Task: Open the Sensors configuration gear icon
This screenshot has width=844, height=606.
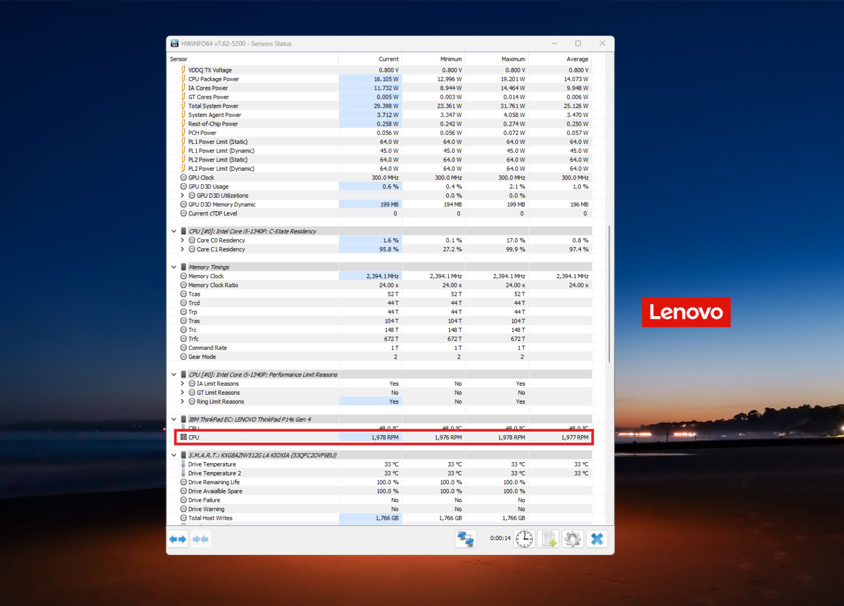Action: pyautogui.click(x=573, y=538)
